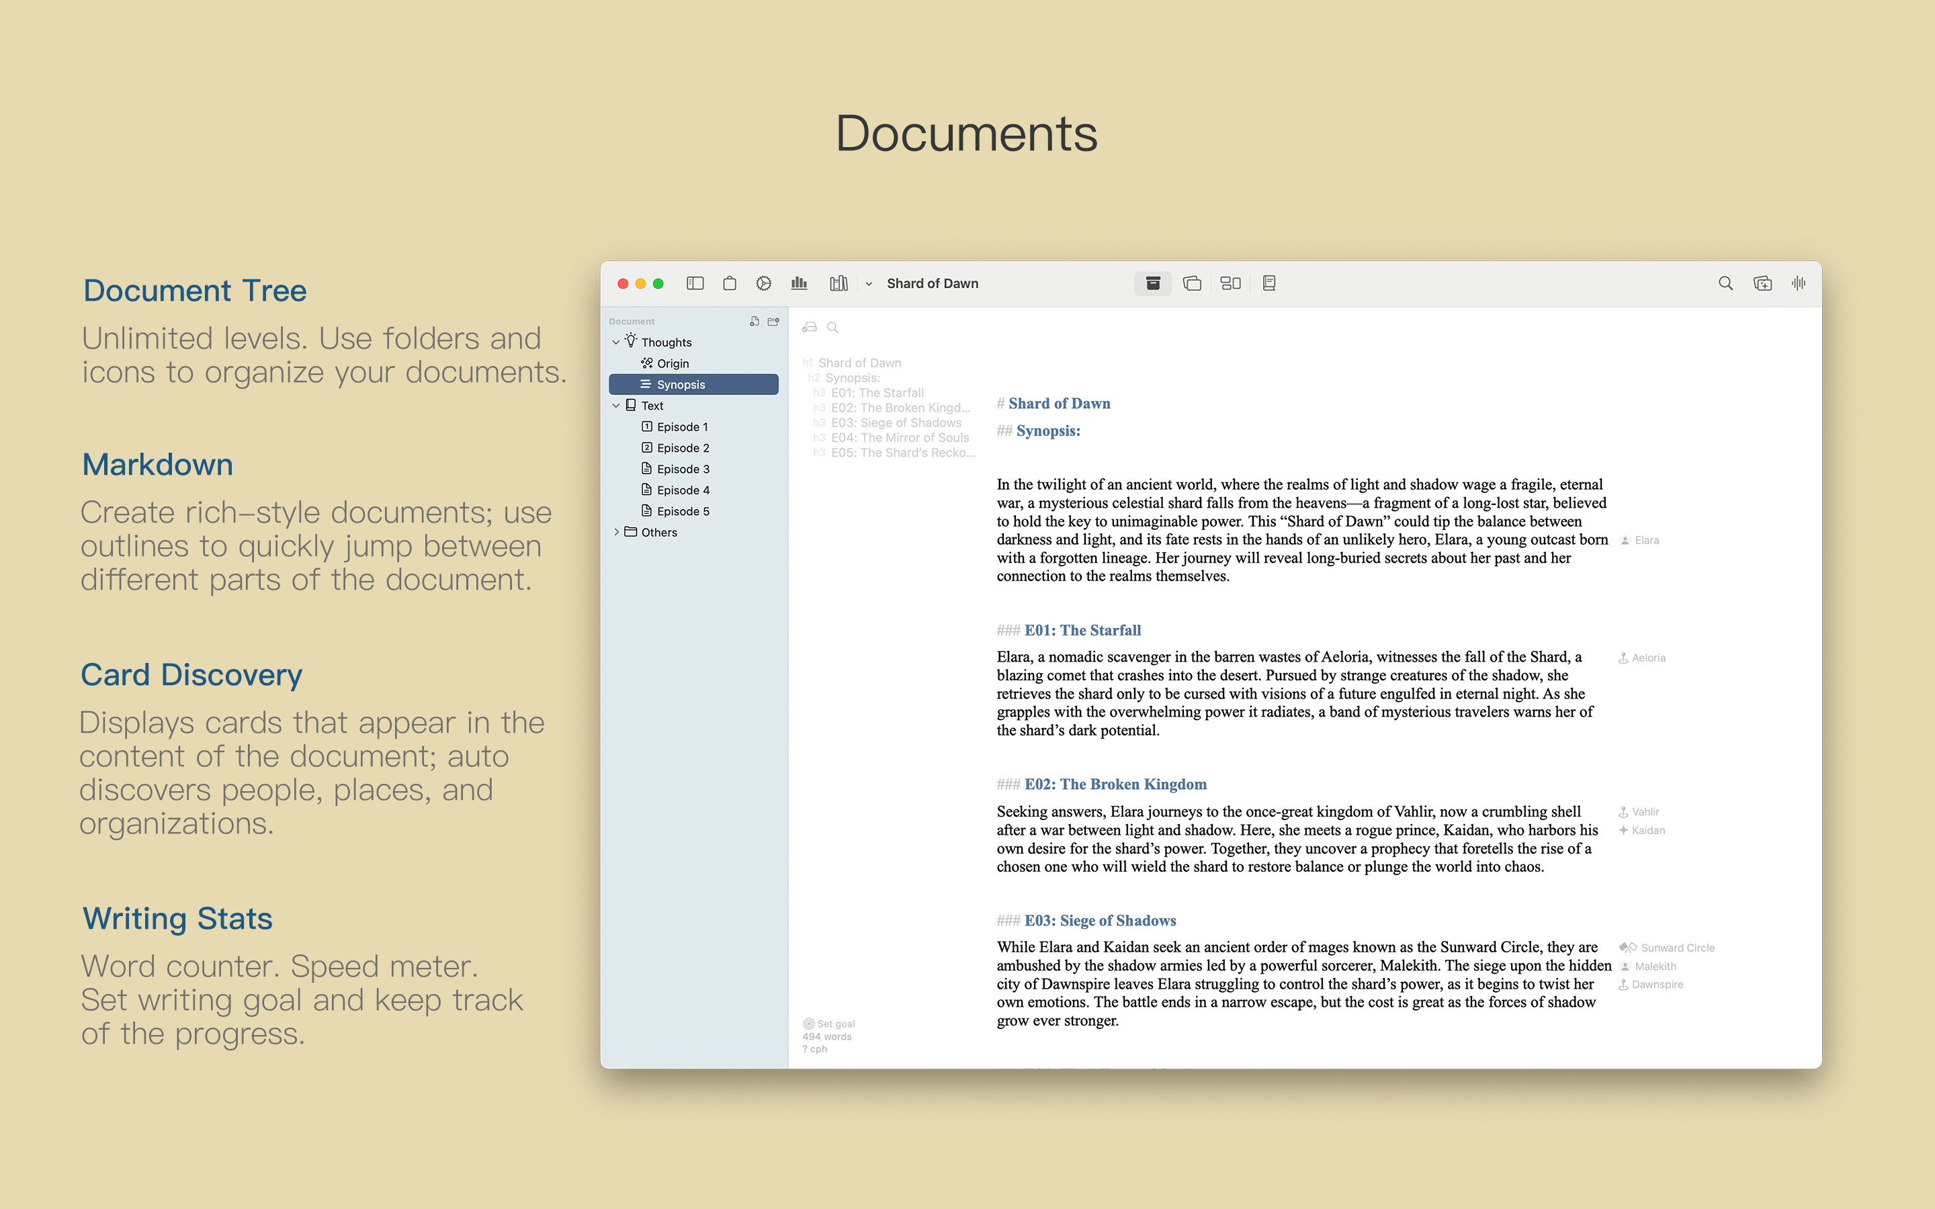This screenshot has height=1209, width=1935.
Task: Open the manuscript page view icon
Action: pyautogui.click(x=1269, y=283)
